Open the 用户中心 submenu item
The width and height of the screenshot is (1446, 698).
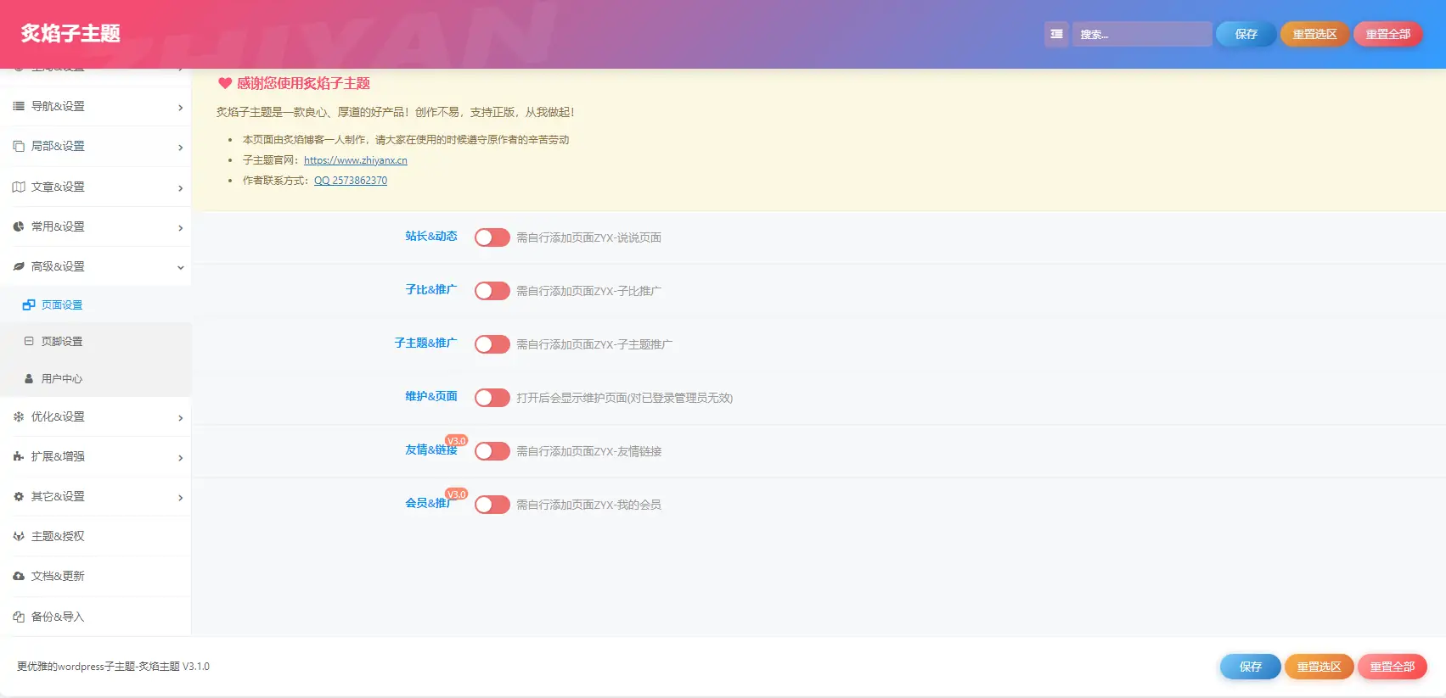point(95,378)
